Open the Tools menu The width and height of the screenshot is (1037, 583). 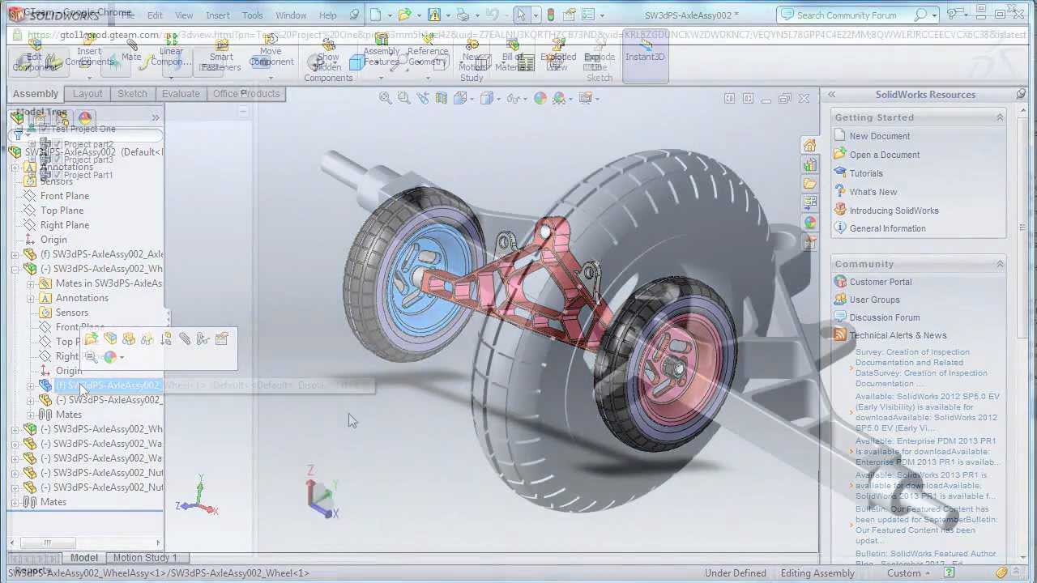point(253,15)
